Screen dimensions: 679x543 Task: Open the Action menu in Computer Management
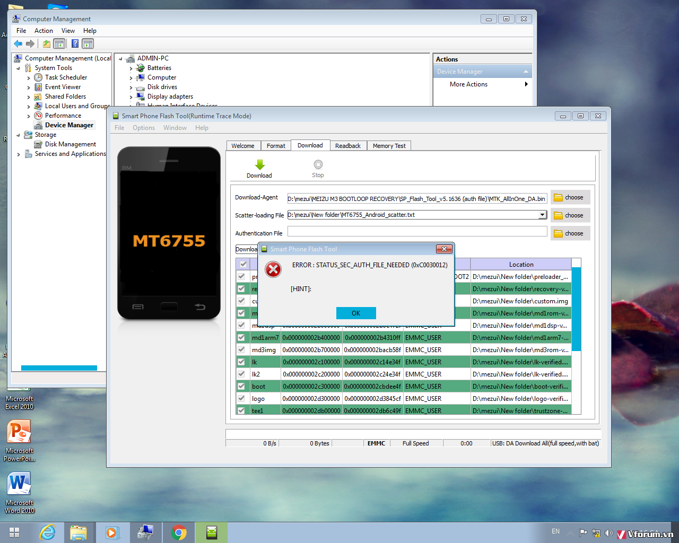pos(43,31)
